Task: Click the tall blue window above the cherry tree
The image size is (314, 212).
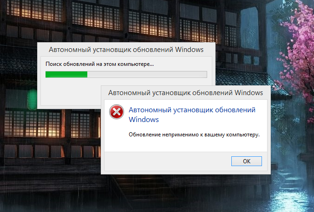Action: coord(249,28)
